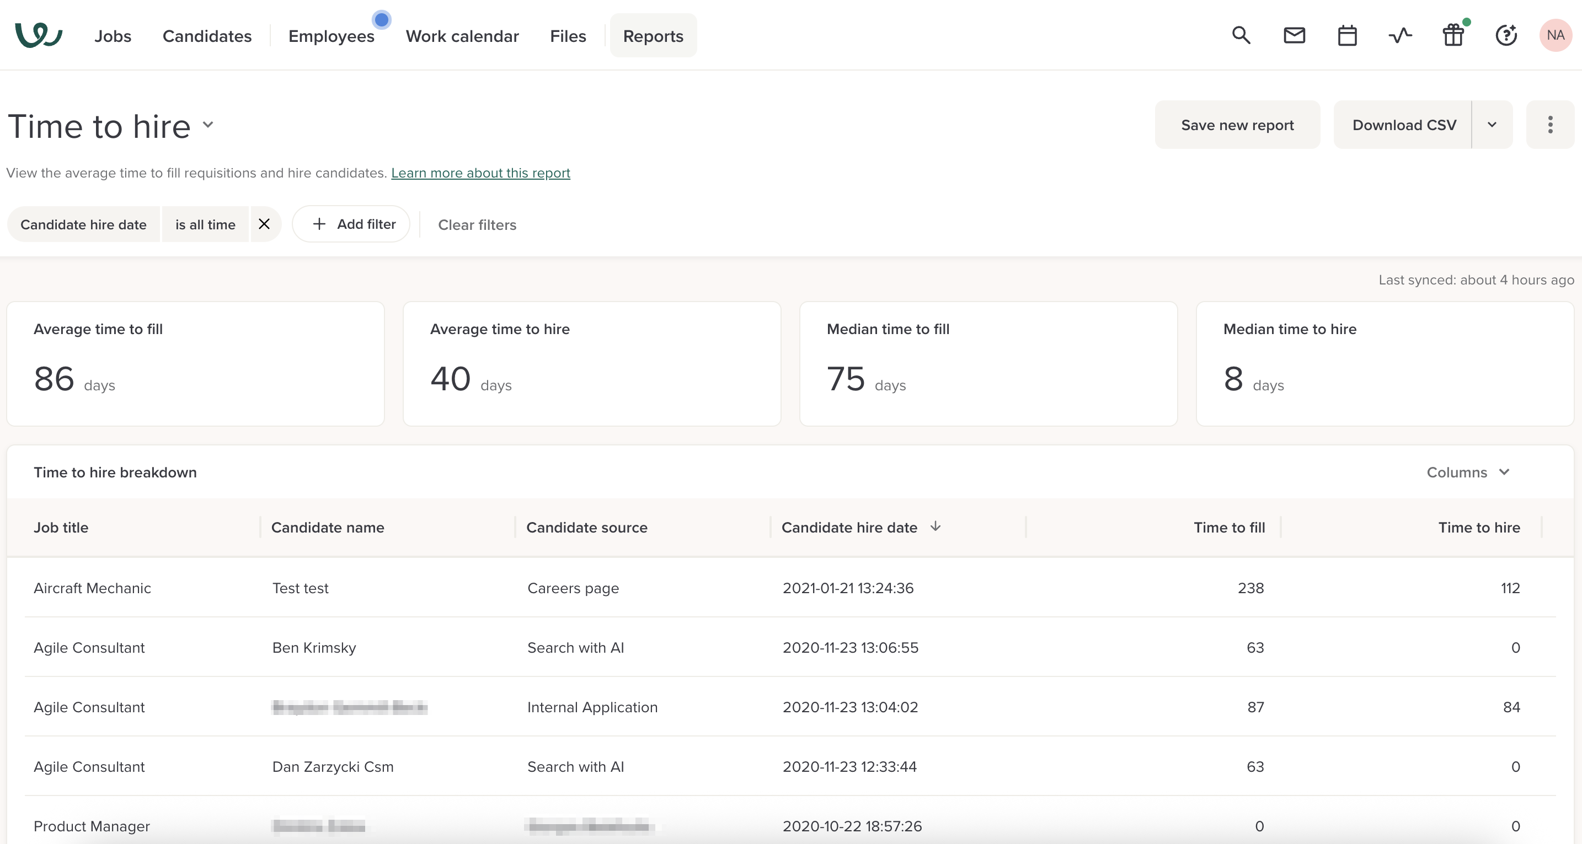Expand the Time to hire title dropdown
This screenshot has height=844, width=1582.
click(x=208, y=125)
